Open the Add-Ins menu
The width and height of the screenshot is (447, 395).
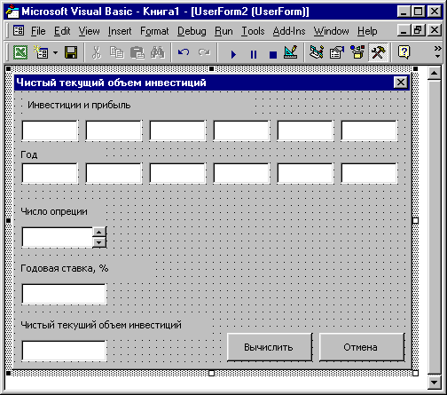(x=289, y=31)
